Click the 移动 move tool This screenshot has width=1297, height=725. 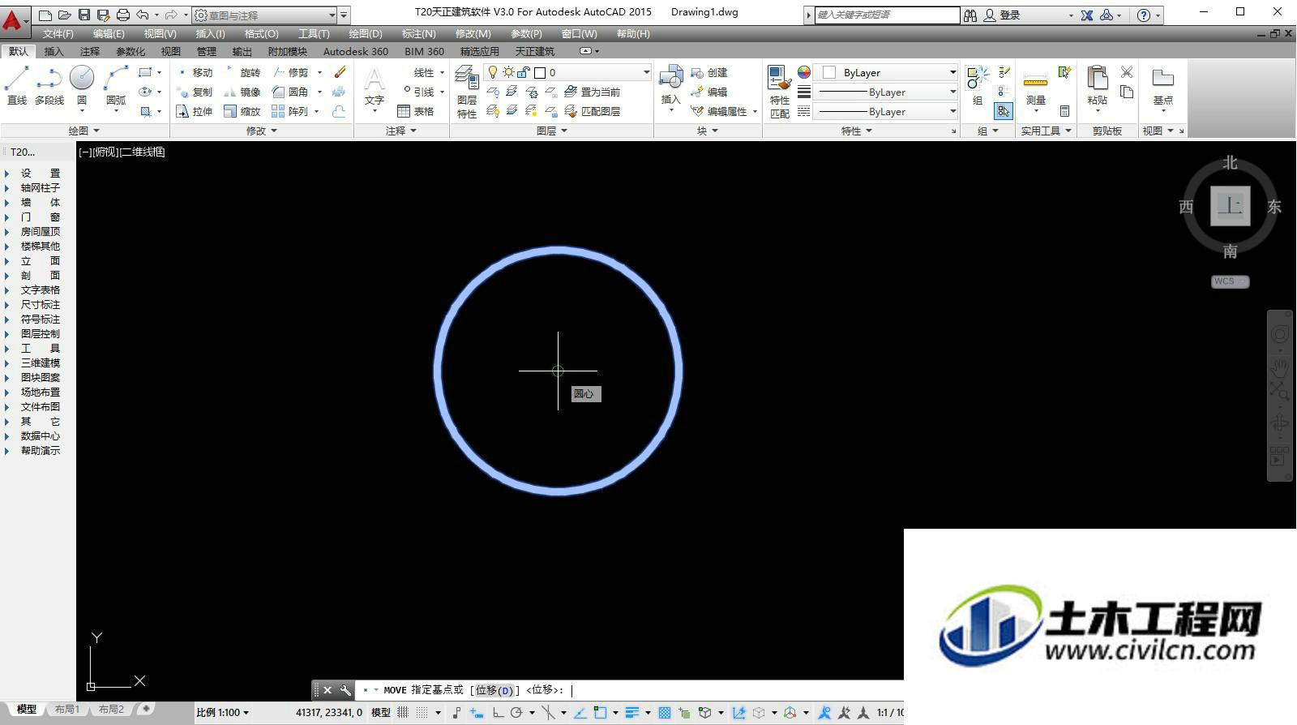click(x=195, y=72)
